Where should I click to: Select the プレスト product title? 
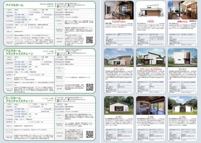click(182, 69)
